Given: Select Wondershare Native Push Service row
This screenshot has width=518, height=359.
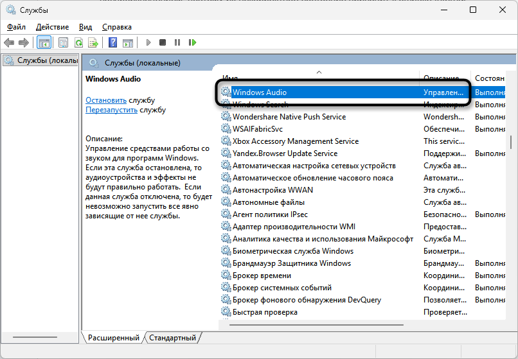Looking at the screenshot, I should (x=362, y=117).
